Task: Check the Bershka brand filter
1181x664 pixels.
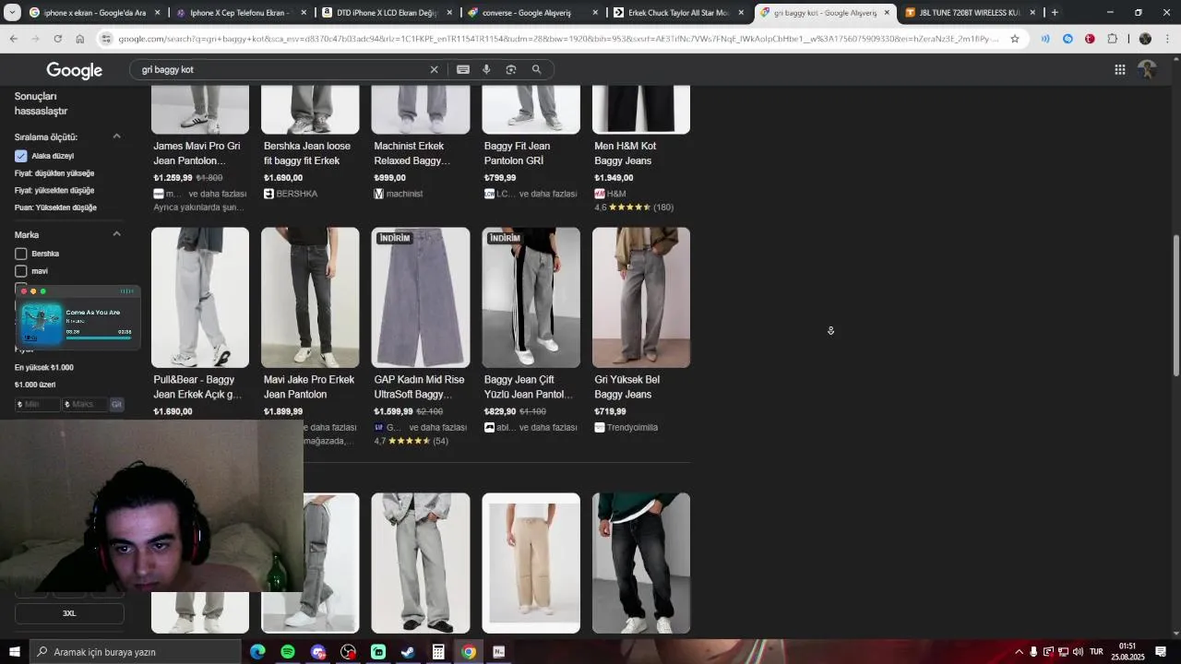Action: click(21, 254)
